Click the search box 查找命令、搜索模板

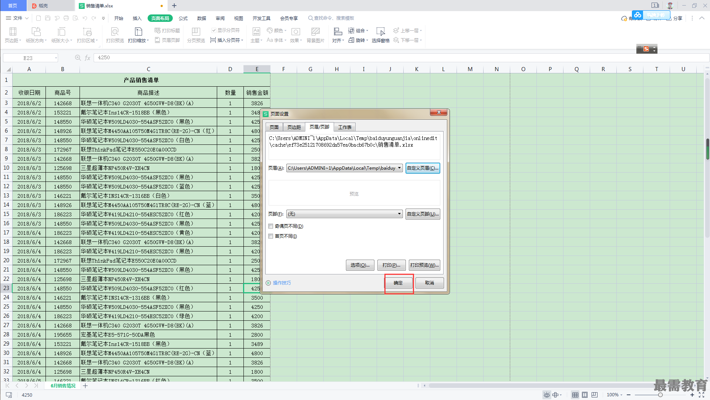click(331, 18)
